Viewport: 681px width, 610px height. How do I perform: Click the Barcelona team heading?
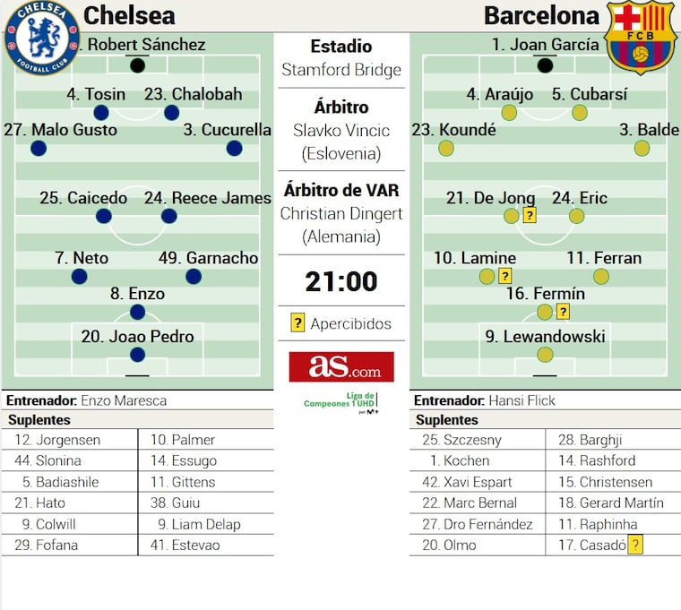[541, 15]
